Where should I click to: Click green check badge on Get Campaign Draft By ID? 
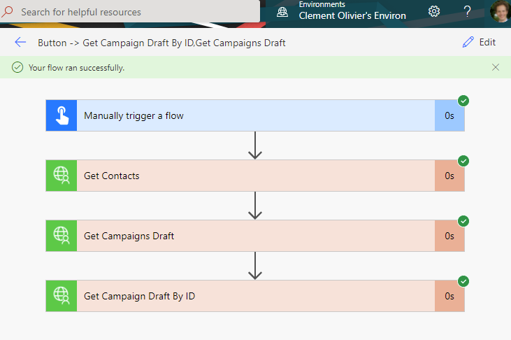pyautogui.click(x=463, y=281)
